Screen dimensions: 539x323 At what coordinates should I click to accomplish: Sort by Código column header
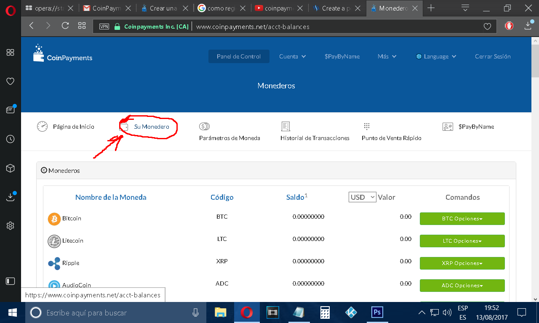(x=222, y=197)
